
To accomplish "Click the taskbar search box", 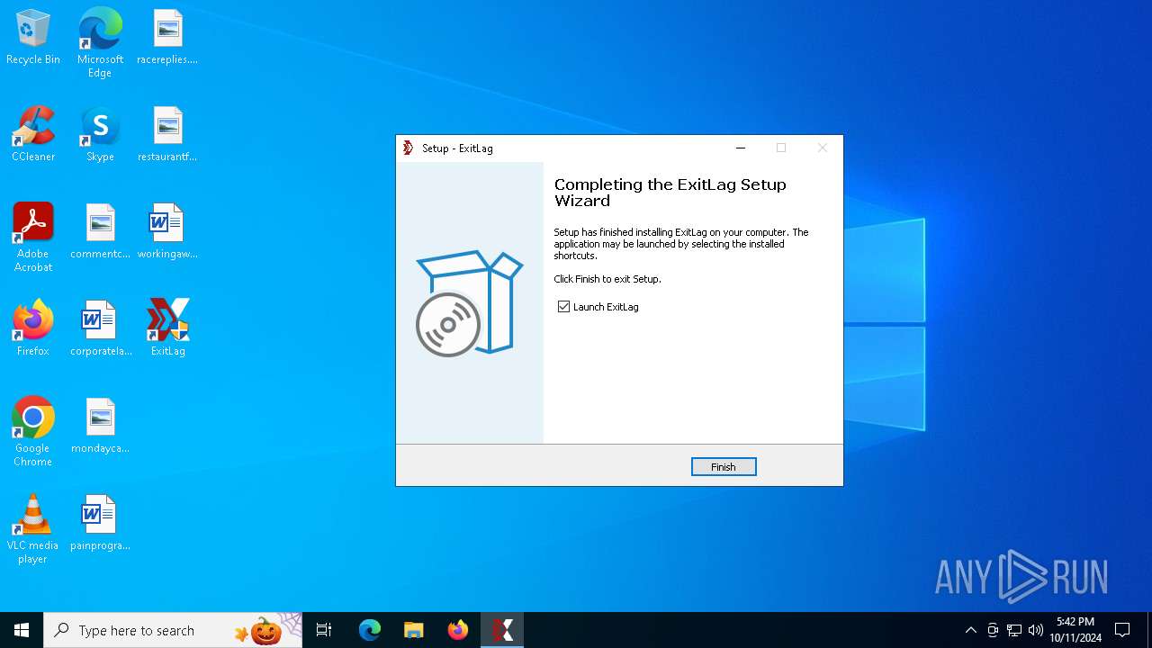I will (173, 630).
